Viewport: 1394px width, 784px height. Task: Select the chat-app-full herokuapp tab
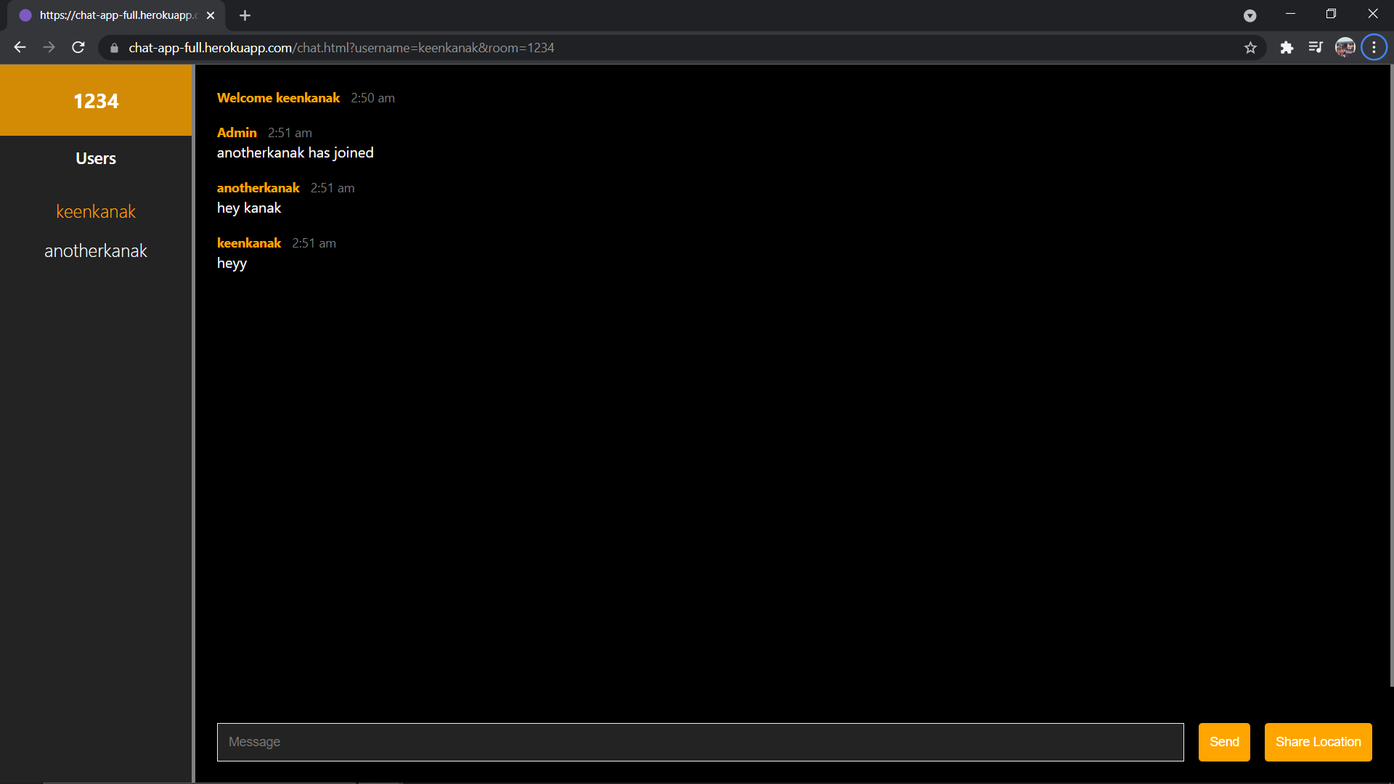[x=116, y=15]
